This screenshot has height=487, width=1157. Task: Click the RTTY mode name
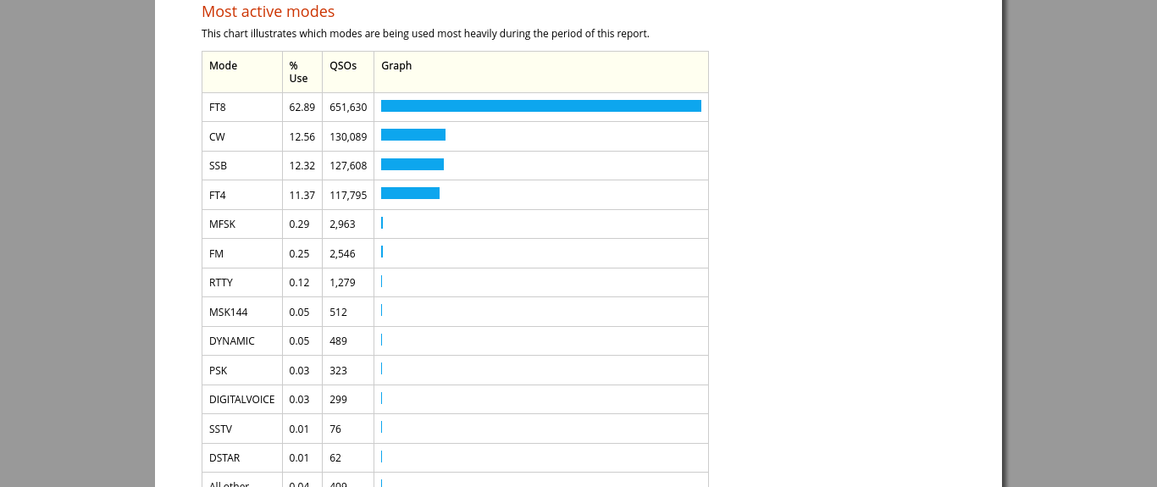220,283
